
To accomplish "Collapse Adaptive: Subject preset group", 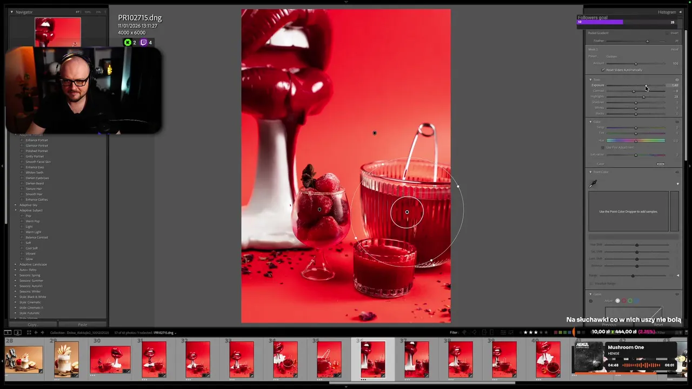I will (16, 210).
